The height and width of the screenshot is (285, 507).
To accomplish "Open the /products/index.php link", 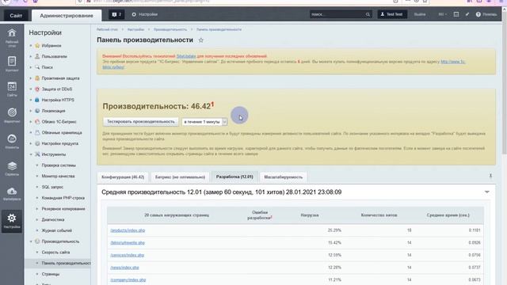I will (128, 230).
